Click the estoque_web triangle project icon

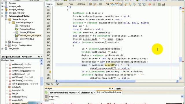click(x=6, y=6)
